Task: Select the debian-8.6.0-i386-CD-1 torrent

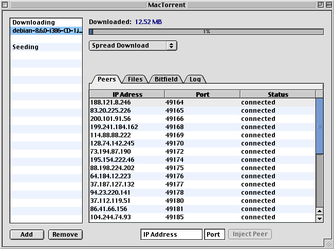Action: 46,31
